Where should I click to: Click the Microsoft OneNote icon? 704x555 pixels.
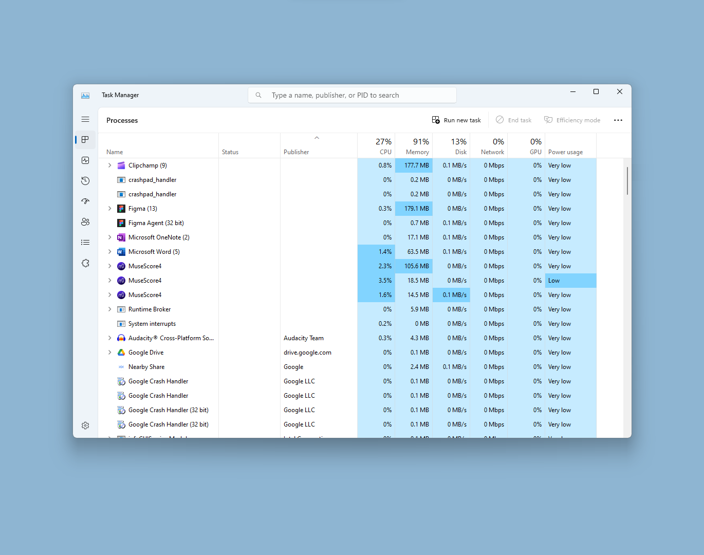[x=121, y=237]
